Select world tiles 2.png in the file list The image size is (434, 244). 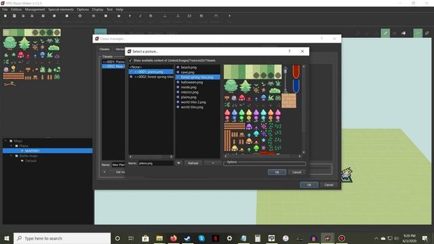click(x=193, y=102)
